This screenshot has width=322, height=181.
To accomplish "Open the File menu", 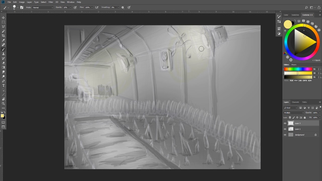I will coord(9,2).
